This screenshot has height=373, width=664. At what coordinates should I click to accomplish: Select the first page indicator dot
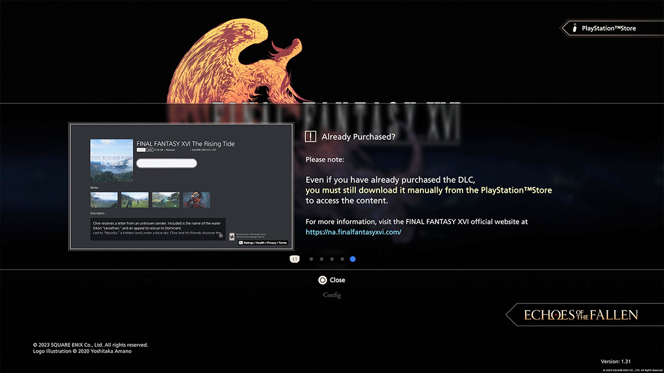[x=312, y=259]
